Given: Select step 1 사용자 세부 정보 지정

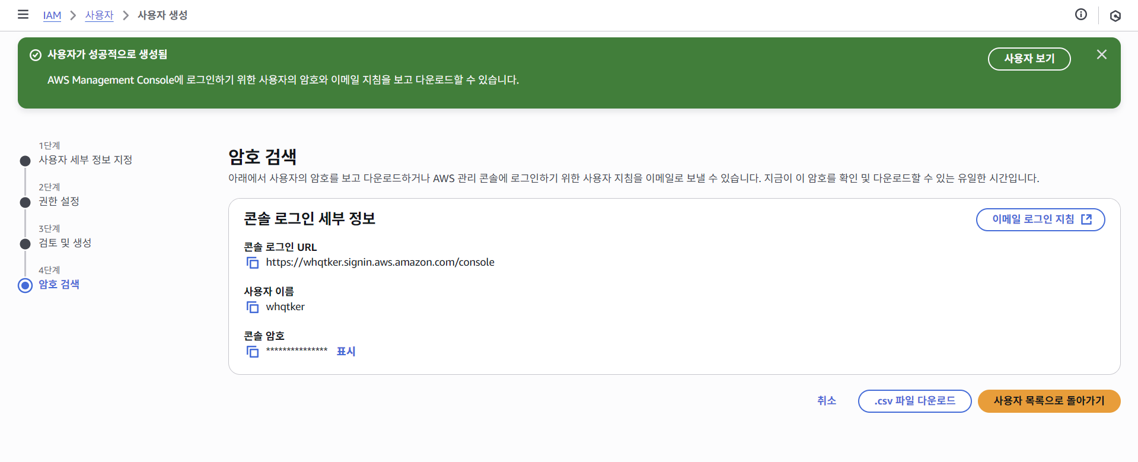Looking at the screenshot, I should point(85,160).
